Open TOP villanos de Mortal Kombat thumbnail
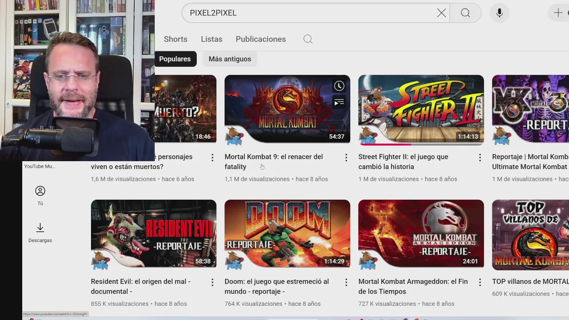The image size is (569, 320). (x=530, y=234)
